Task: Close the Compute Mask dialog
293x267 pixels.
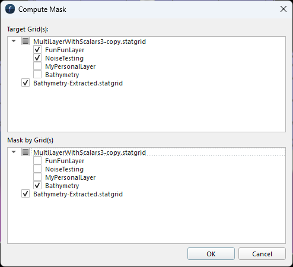Action: click(x=284, y=9)
